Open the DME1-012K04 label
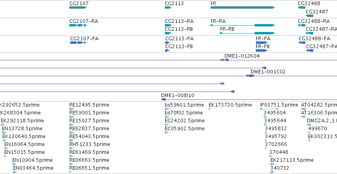 coord(242,56)
